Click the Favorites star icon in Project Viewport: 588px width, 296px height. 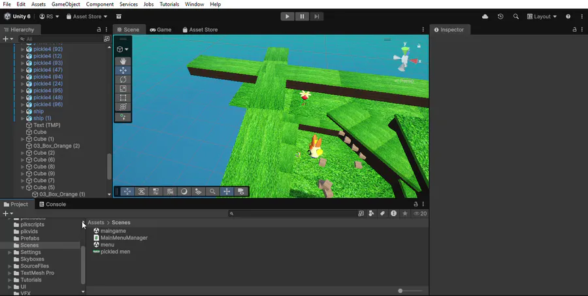point(404,214)
